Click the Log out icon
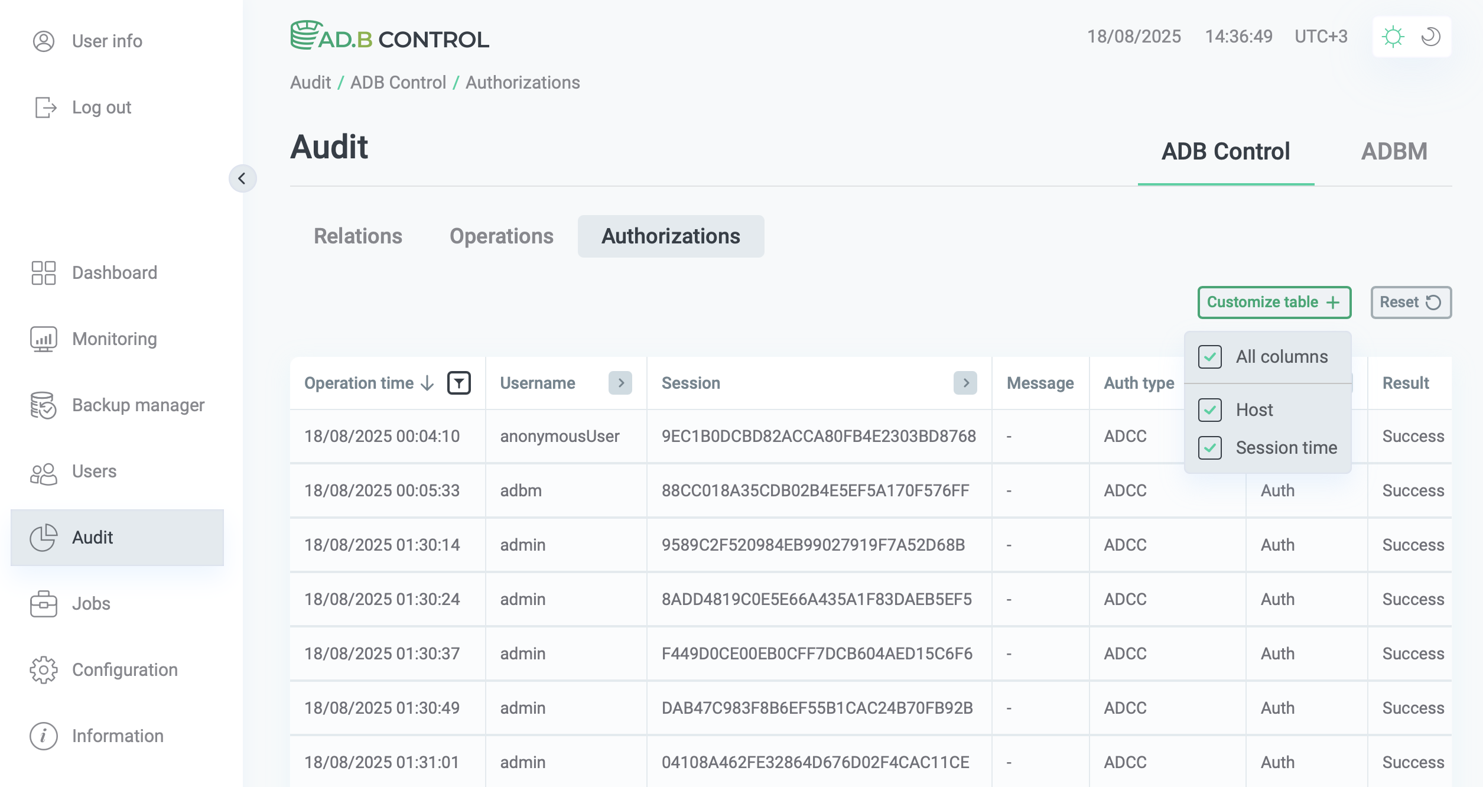The height and width of the screenshot is (787, 1483). 45,108
